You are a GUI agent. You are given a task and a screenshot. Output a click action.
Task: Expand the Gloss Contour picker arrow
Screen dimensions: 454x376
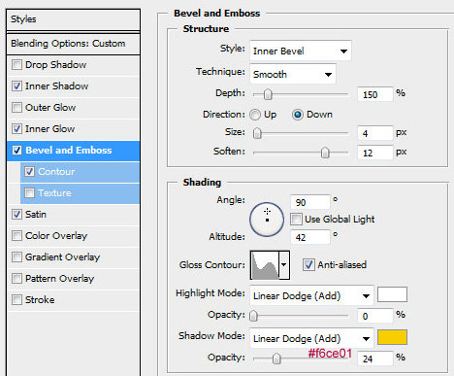[x=284, y=265]
